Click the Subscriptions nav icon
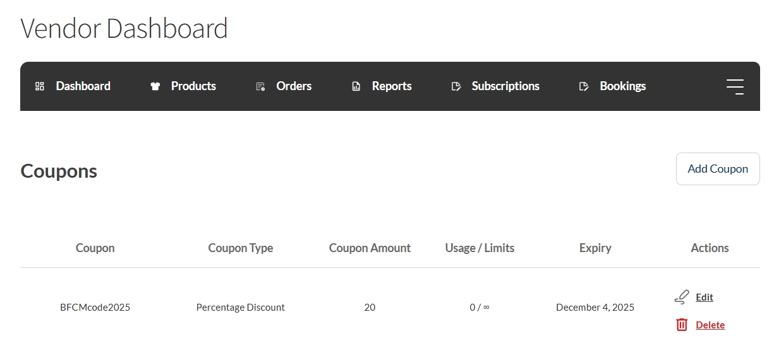 [456, 86]
